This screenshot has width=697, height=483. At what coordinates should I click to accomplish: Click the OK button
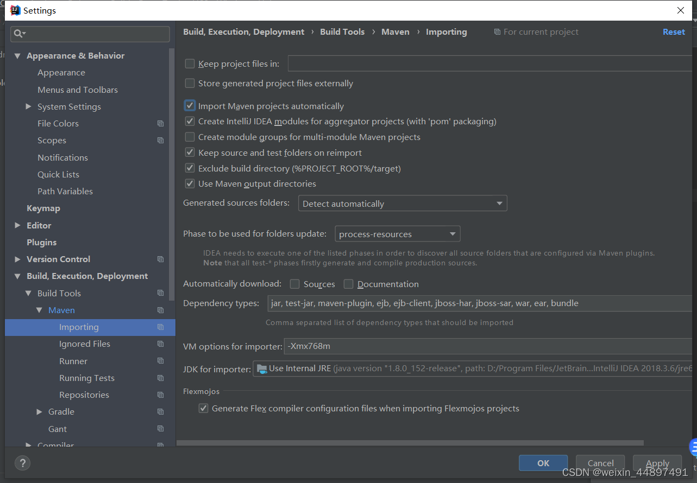coord(543,463)
